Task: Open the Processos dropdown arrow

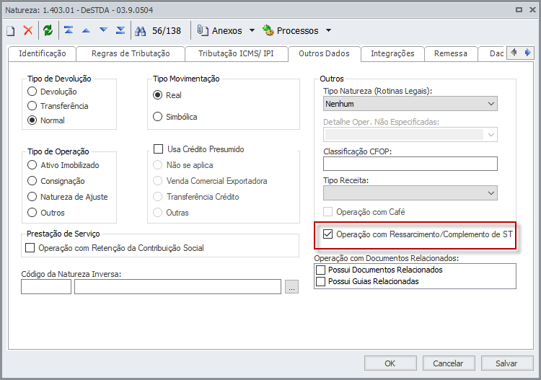Action: pos(328,30)
